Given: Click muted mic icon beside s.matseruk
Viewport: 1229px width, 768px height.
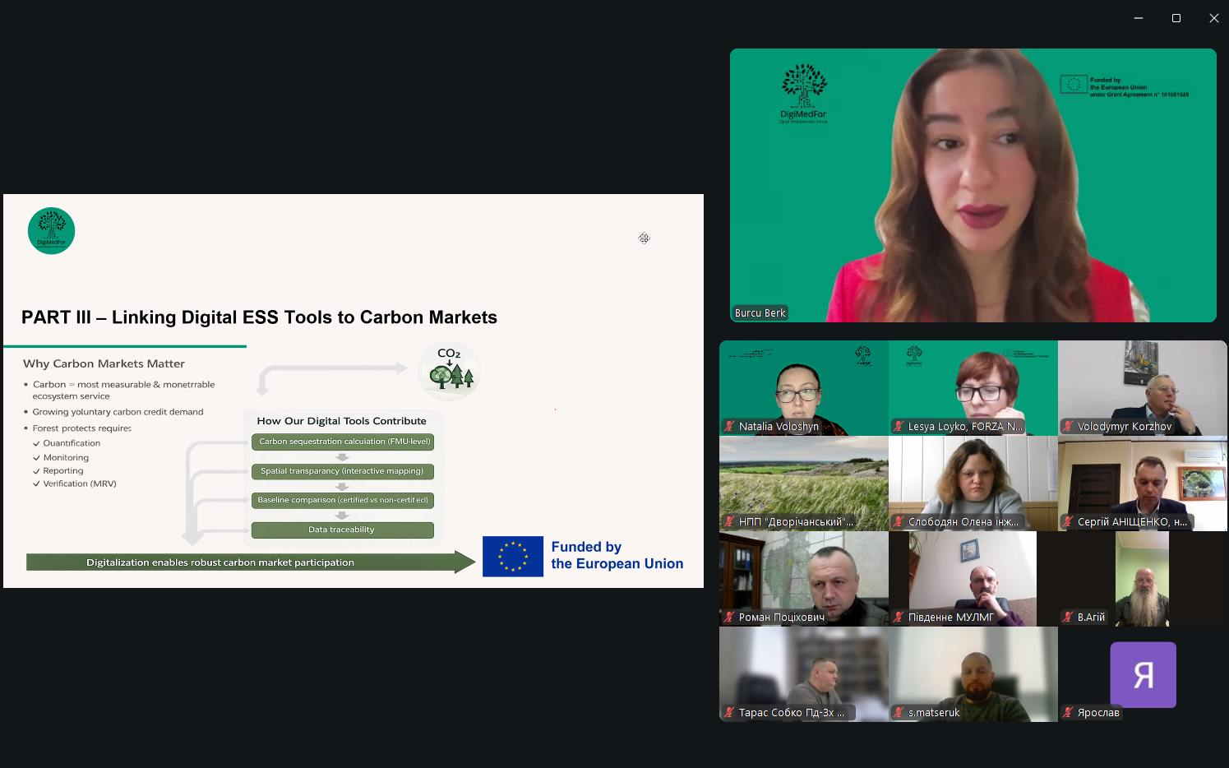Looking at the screenshot, I should (x=899, y=712).
